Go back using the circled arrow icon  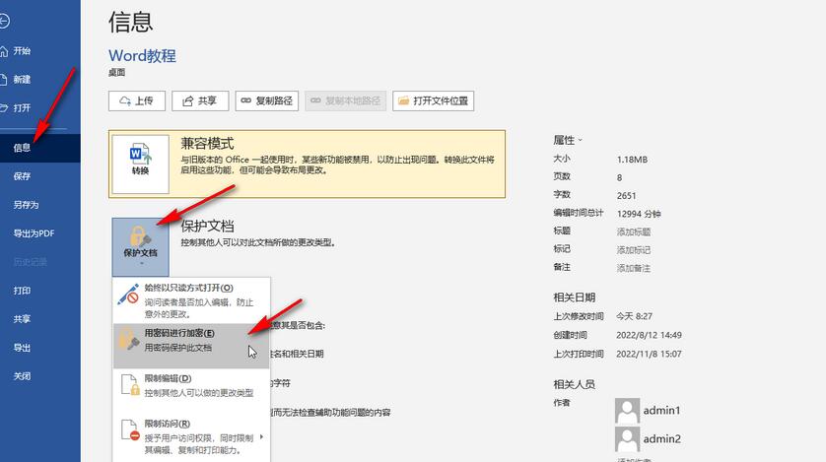click(x=4, y=21)
